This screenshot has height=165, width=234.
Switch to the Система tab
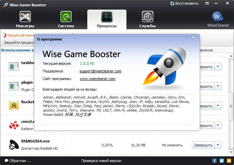pos(66,19)
